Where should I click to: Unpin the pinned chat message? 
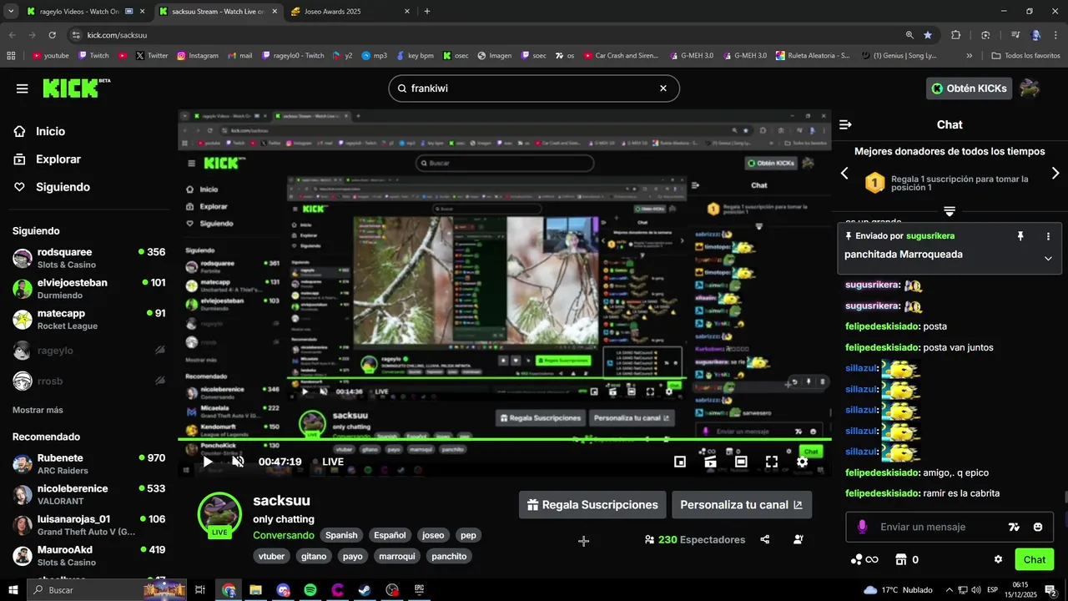pyautogui.click(x=1020, y=236)
